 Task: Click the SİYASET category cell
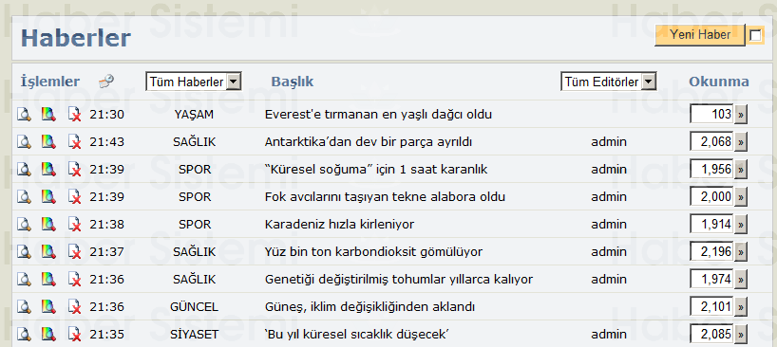tap(194, 335)
